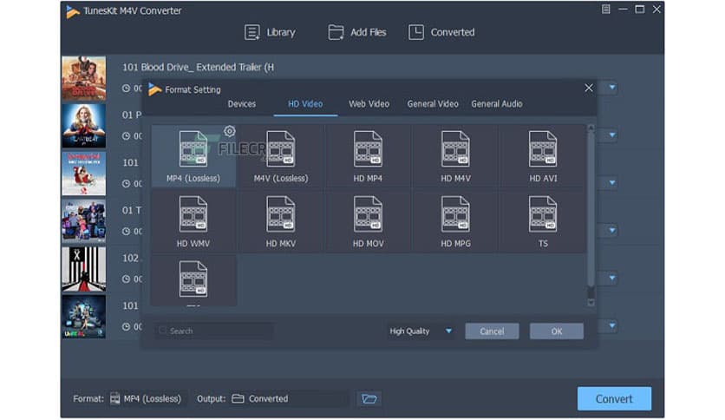Expand dropdown arrow for fourth video row
725x420 pixels.
point(612,230)
